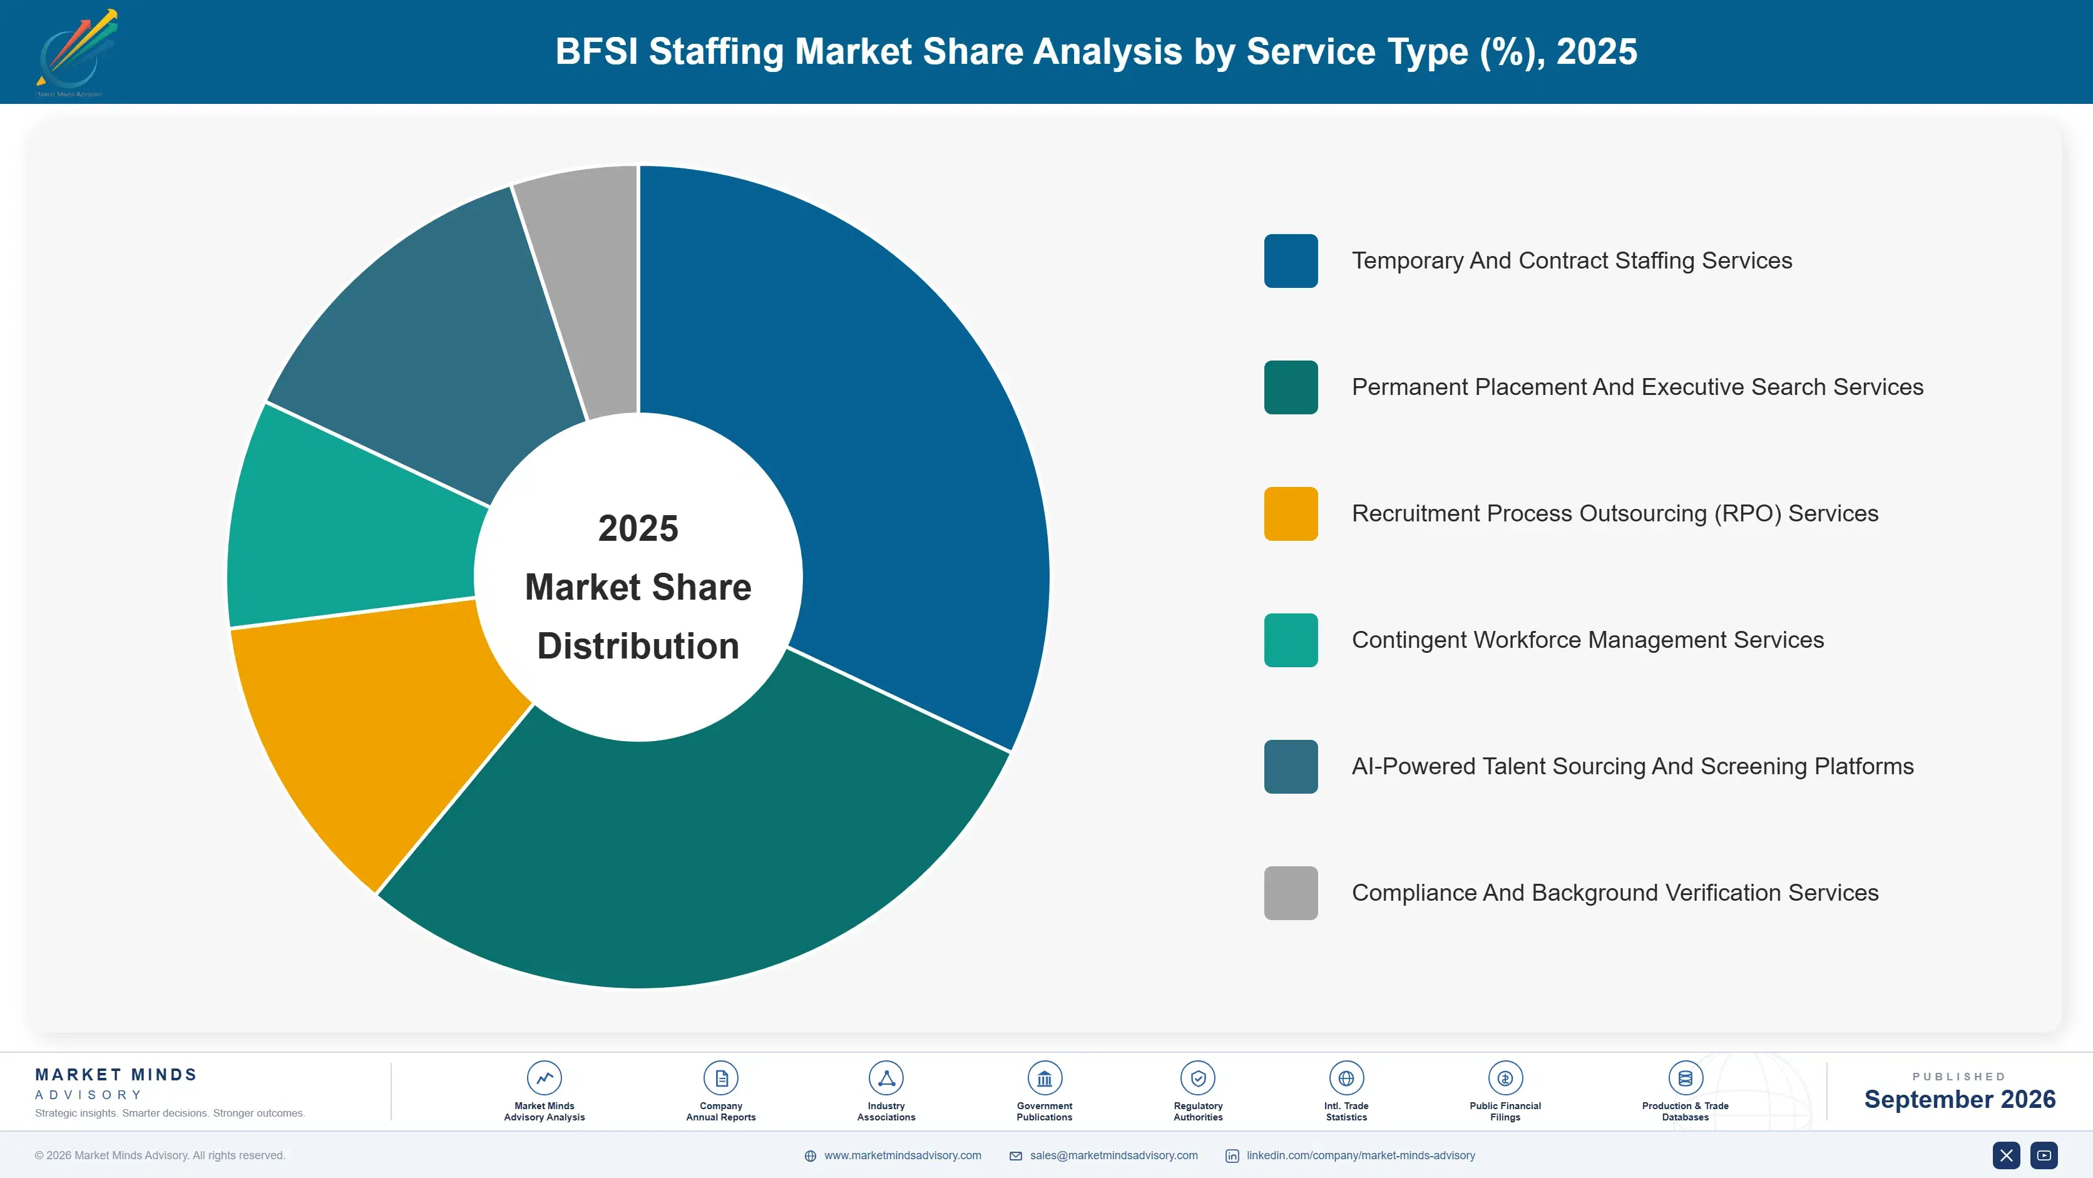Click the Production & Trade Databases icon

click(x=1685, y=1078)
